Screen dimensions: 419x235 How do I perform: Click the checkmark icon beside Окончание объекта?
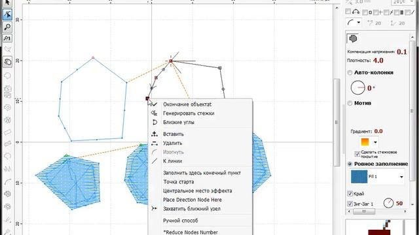click(155, 104)
